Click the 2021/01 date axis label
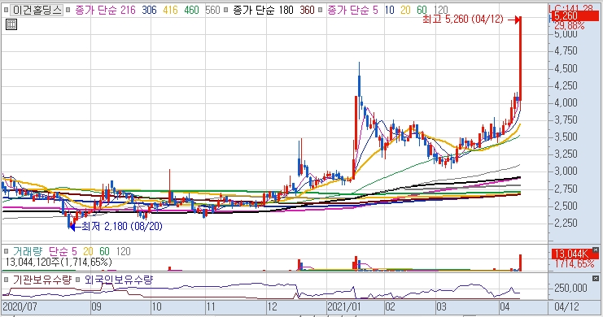 pyautogui.click(x=344, y=306)
